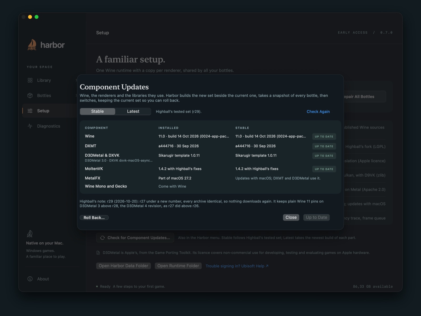Click the DXMT row's UP TO DATE badge
The height and width of the screenshot is (316, 421).
tap(324, 146)
